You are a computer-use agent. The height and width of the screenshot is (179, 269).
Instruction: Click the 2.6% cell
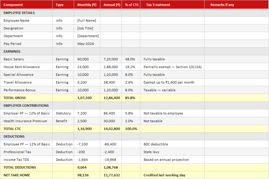(x=131, y=82)
